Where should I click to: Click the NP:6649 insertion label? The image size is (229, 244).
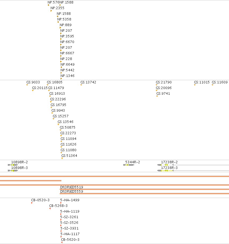(67, 64)
